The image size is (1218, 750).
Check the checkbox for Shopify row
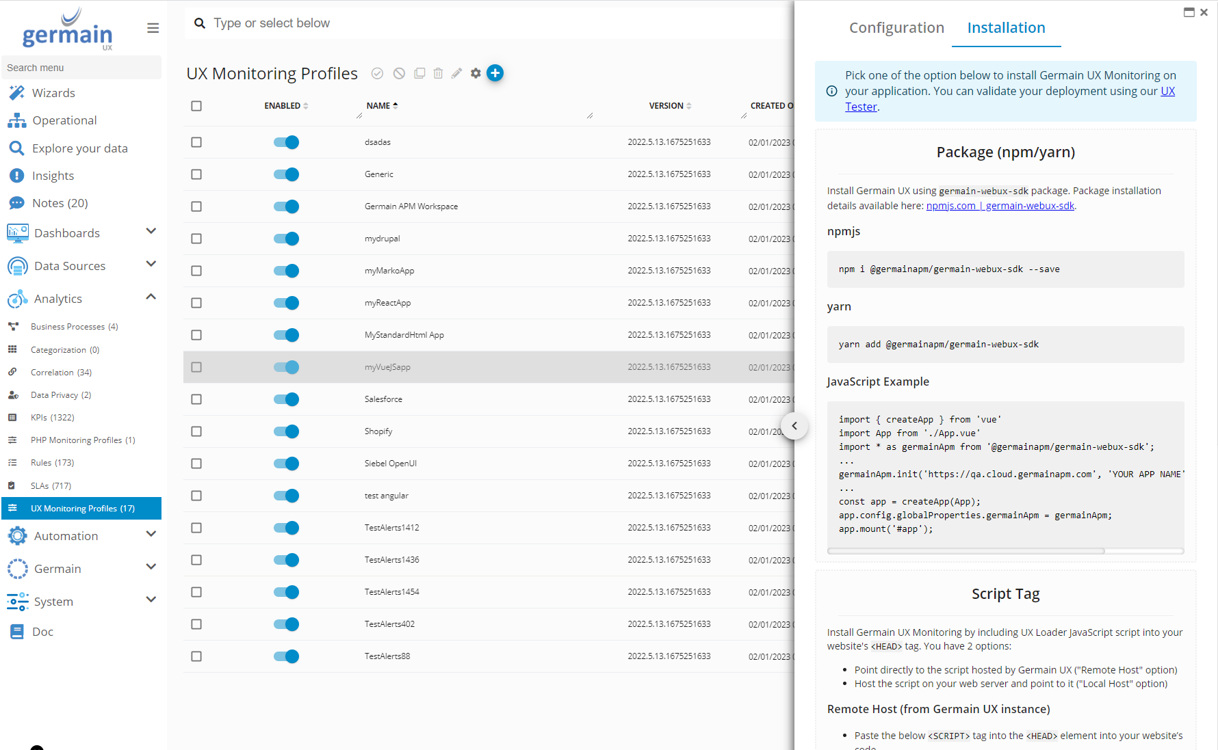pos(196,431)
